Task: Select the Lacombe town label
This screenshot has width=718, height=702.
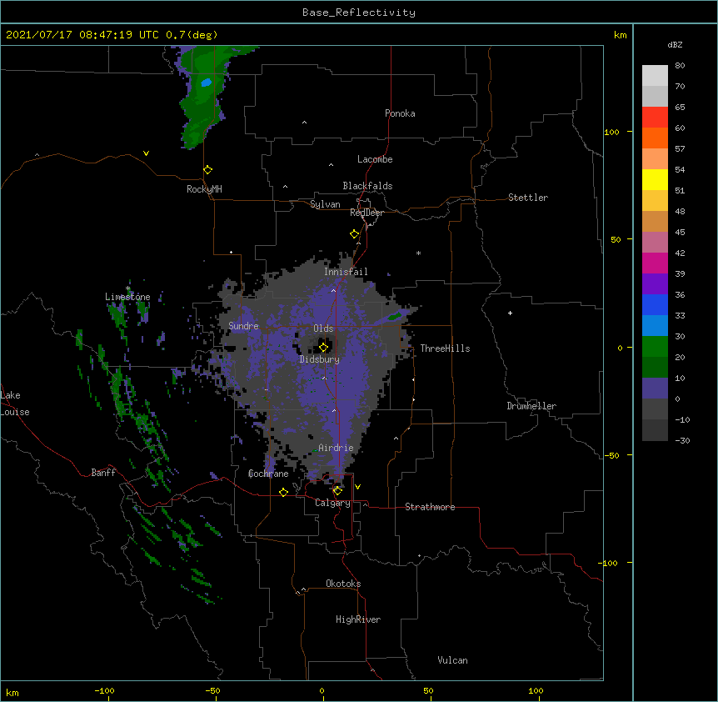Action: coord(375,159)
